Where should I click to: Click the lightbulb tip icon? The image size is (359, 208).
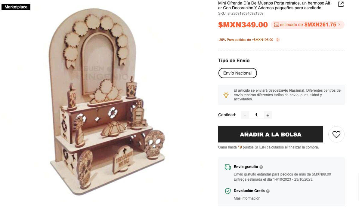[226, 95]
